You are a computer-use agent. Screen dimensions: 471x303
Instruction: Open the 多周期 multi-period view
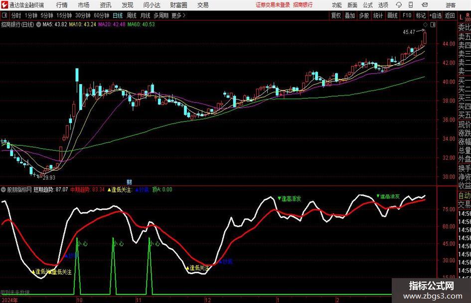coord(161,15)
